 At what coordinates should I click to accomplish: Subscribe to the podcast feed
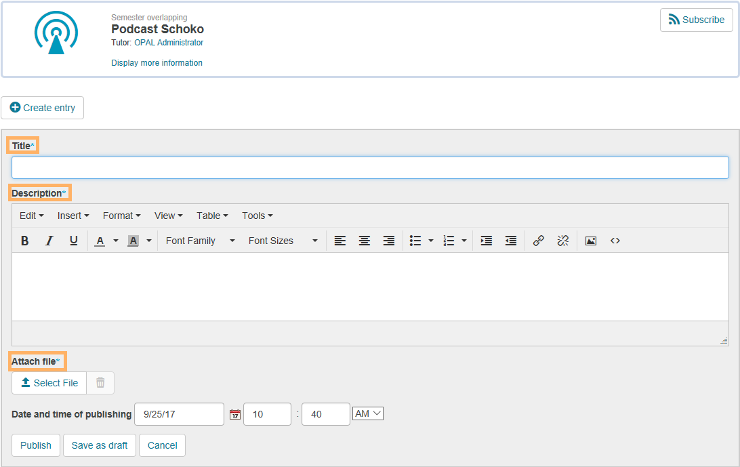click(697, 20)
